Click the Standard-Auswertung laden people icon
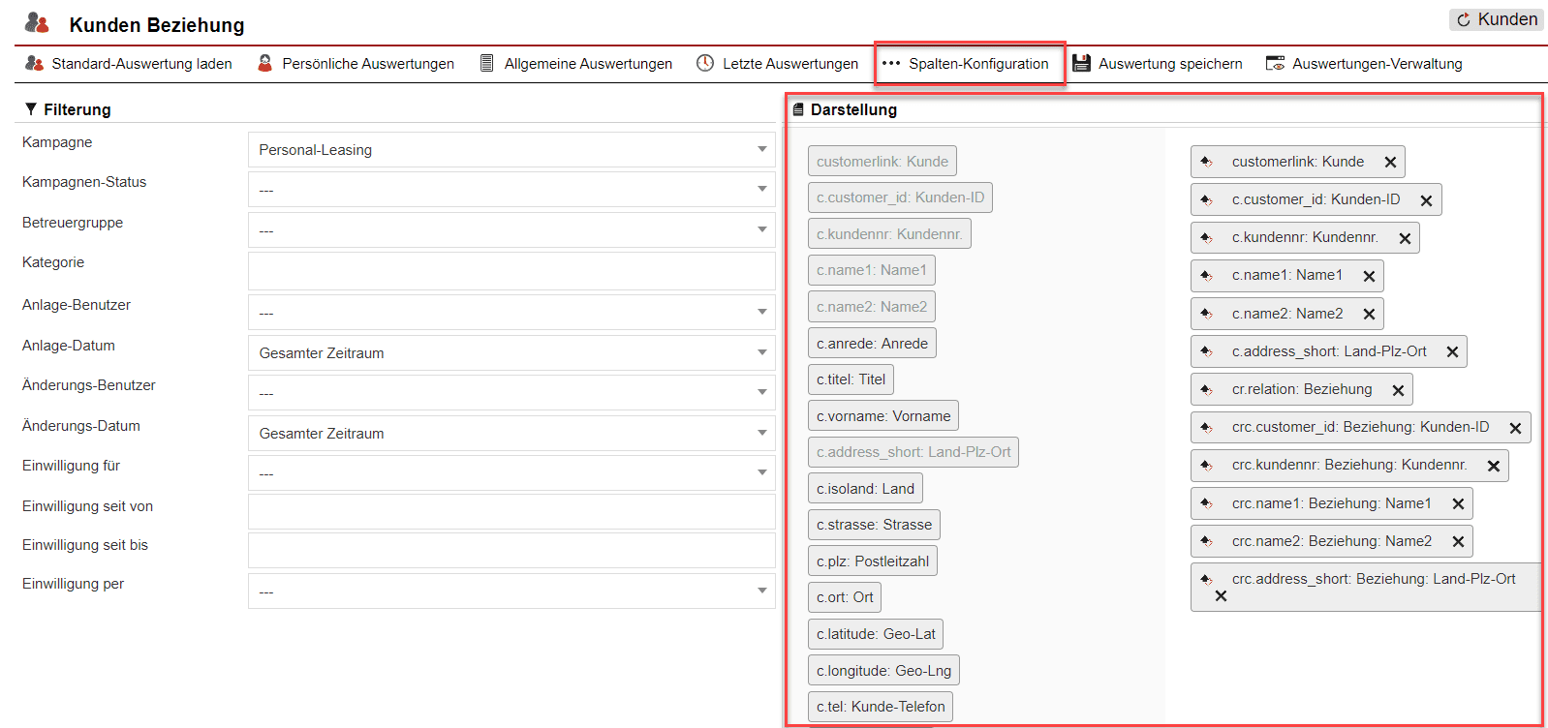The height and width of the screenshot is (728, 1548). pyautogui.click(x=34, y=63)
